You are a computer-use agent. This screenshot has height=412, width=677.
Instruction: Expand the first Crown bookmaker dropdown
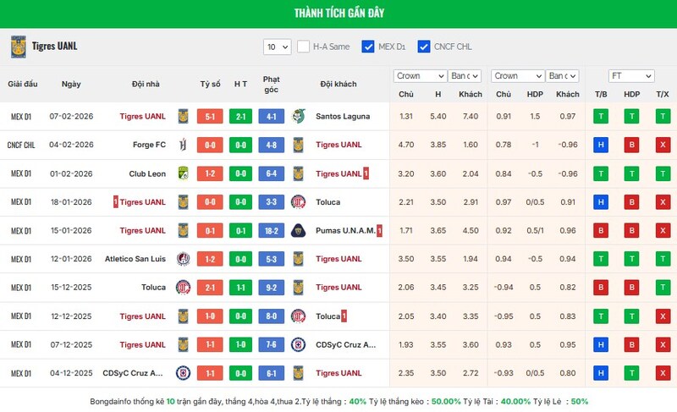point(419,76)
